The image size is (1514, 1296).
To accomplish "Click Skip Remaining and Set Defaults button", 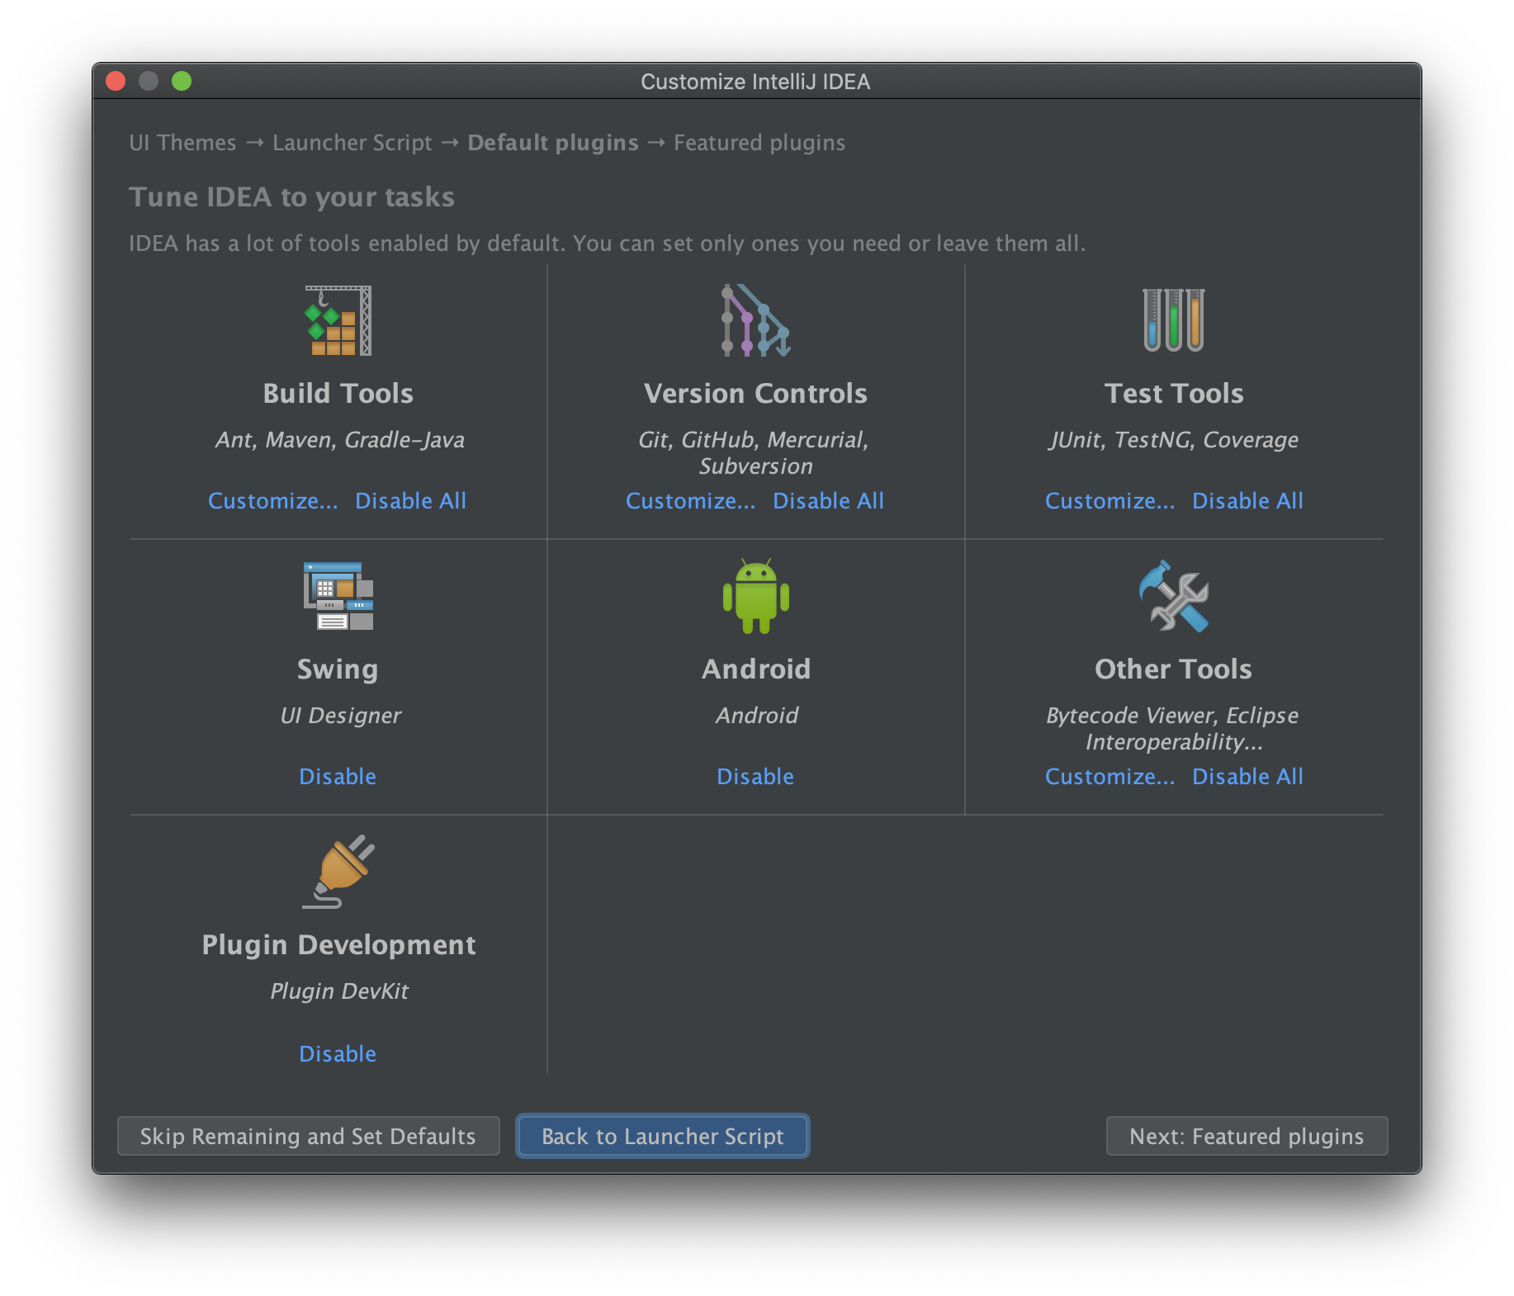I will point(309,1137).
